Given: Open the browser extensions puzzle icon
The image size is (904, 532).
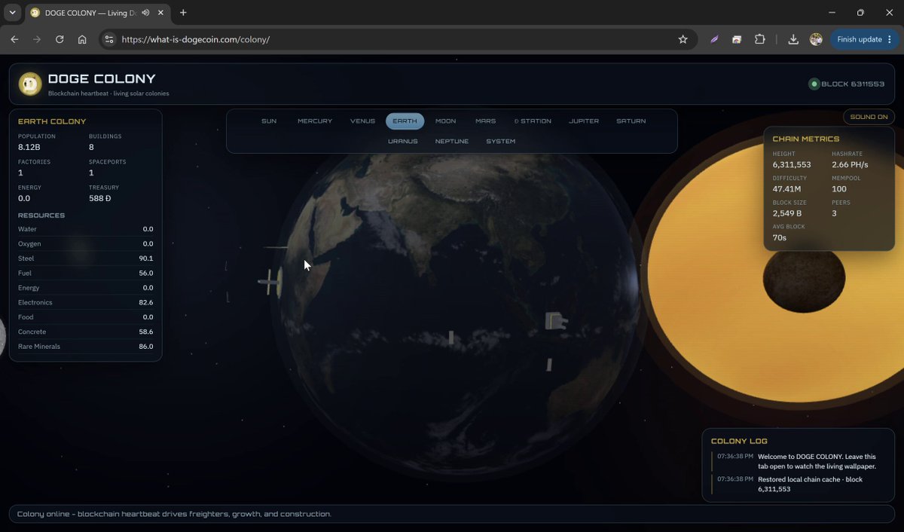Looking at the screenshot, I should click(759, 39).
